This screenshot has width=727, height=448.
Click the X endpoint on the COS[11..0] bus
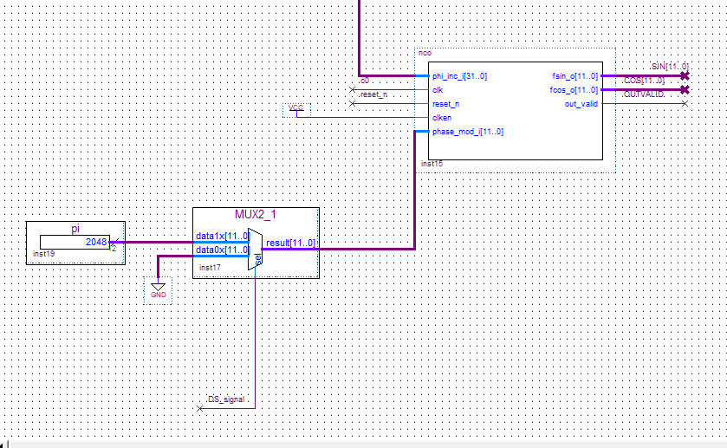[x=685, y=89]
